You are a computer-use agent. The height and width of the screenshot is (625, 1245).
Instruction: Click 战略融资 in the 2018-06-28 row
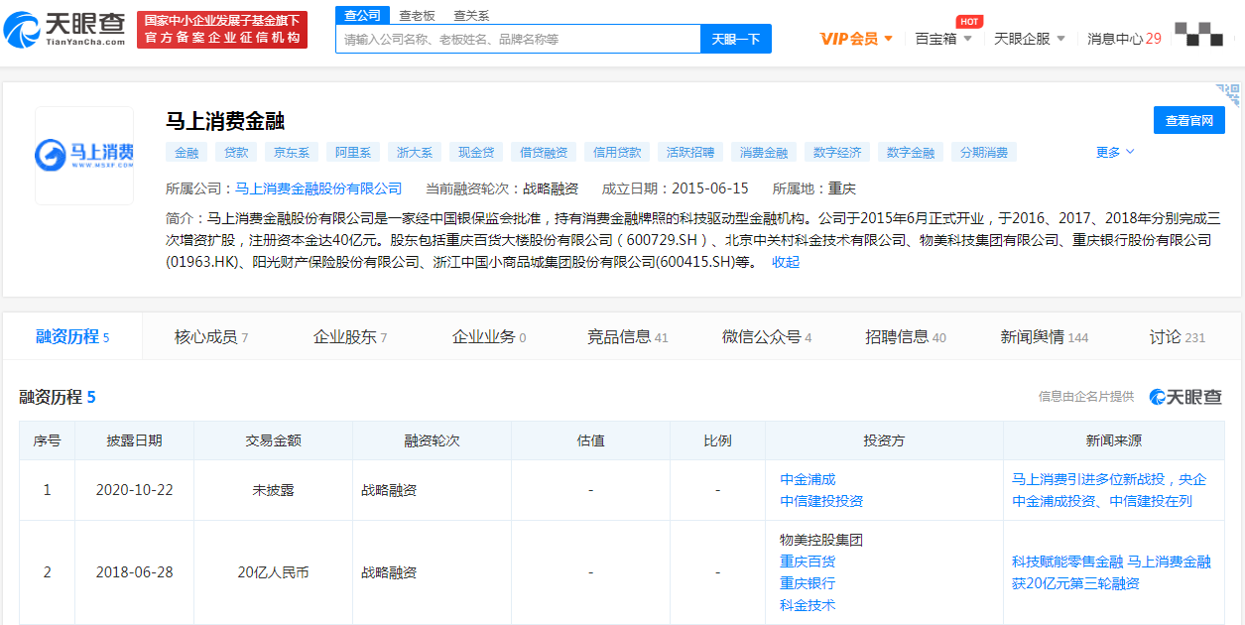pyautogui.click(x=389, y=572)
